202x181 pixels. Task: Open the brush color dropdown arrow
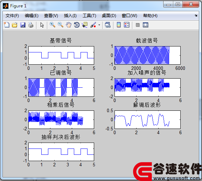tap(99, 25)
